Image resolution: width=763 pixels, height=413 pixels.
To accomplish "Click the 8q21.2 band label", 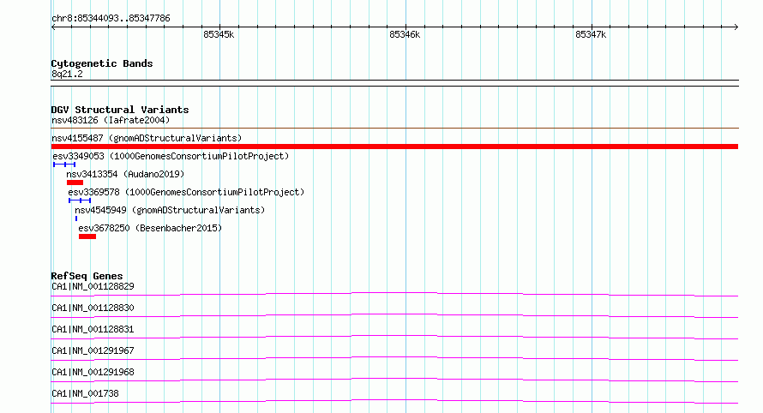I will [67, 74].
